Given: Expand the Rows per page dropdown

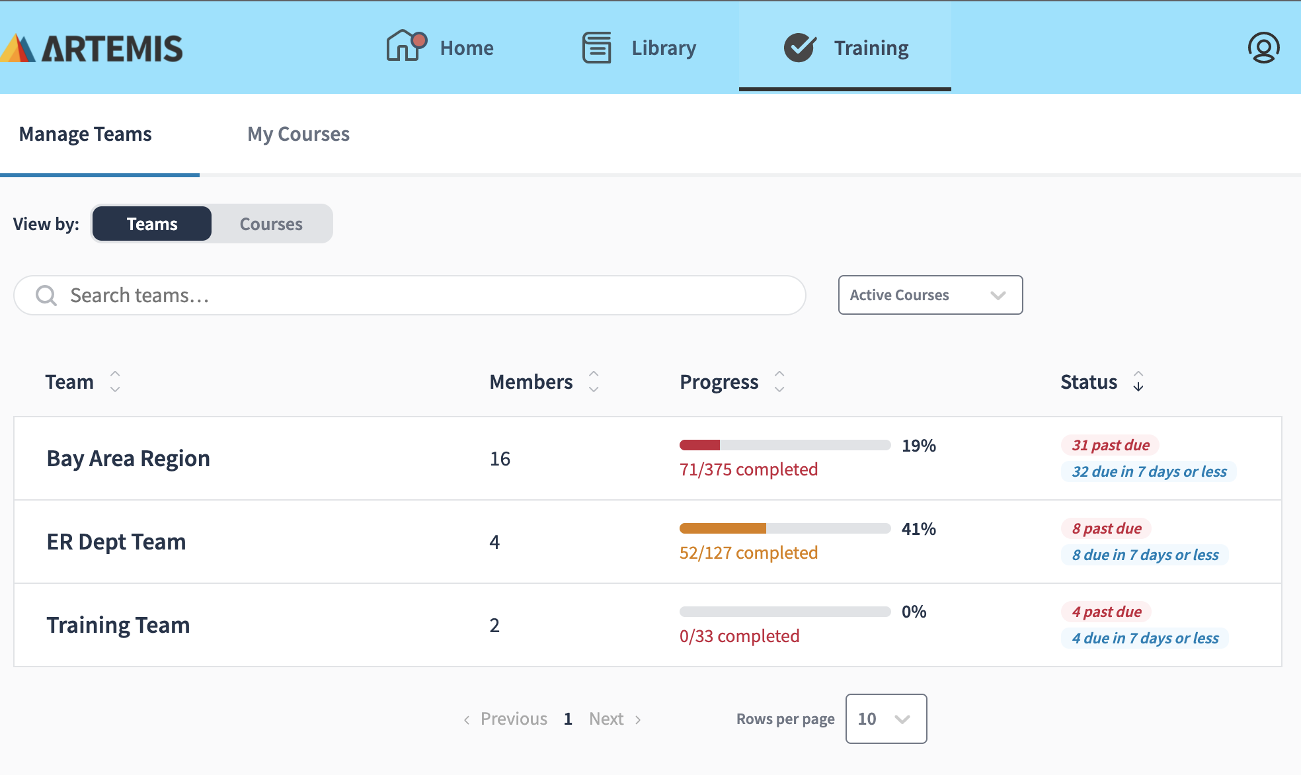Looking at the screenshot, I should pos(886,719).
